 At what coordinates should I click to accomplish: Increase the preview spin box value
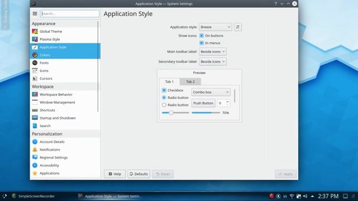227,102
